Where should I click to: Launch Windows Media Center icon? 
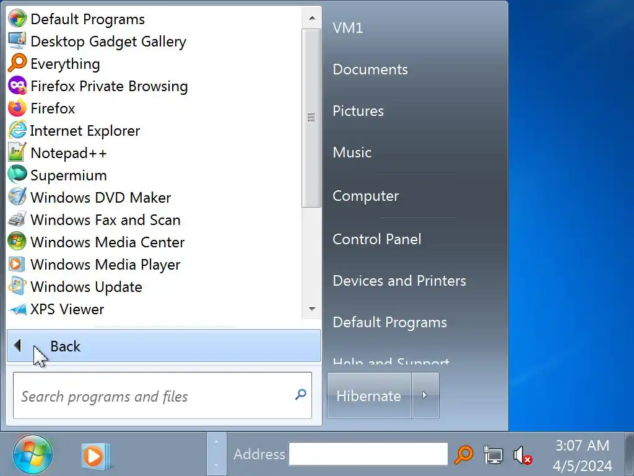pyautogui.click(x=17, y=242)
